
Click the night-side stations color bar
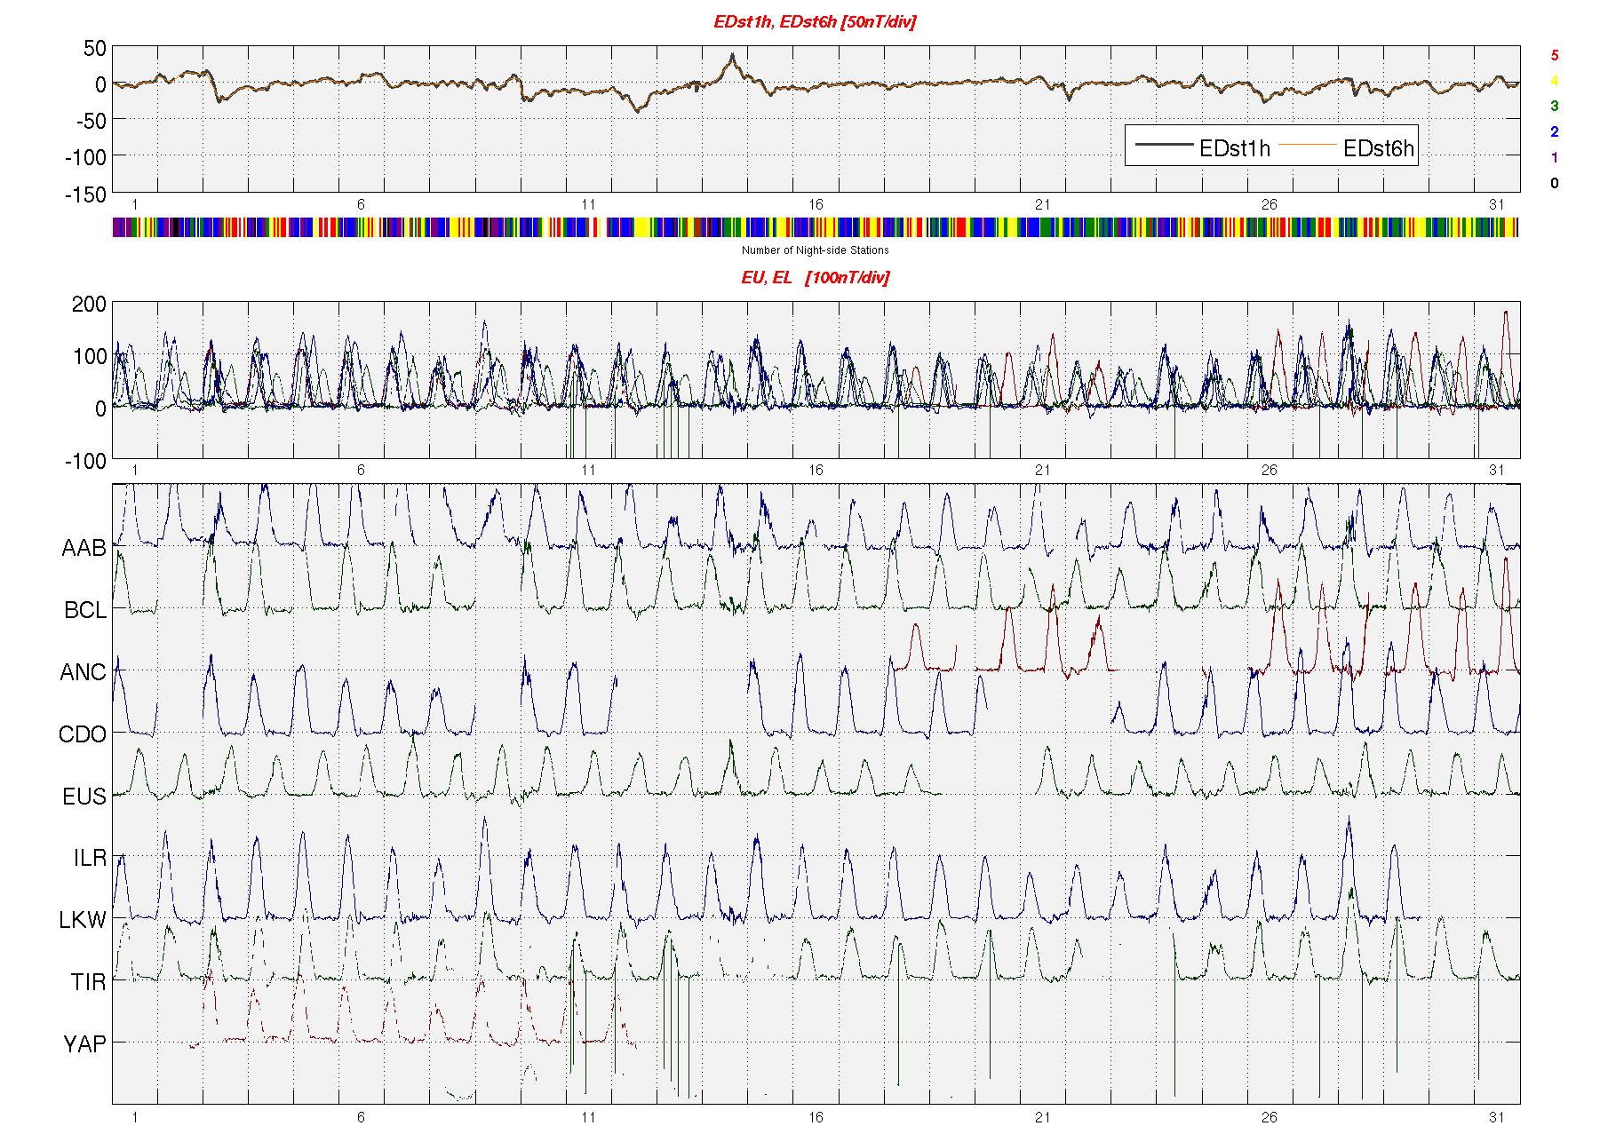815,227
